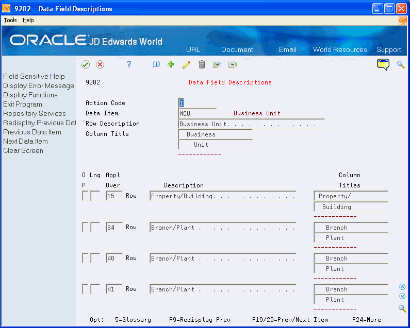Viewport: 410px width, 328px height.
Task: Click the F24=More function key text
Action: pyautogui.click(x=366, y=320)
